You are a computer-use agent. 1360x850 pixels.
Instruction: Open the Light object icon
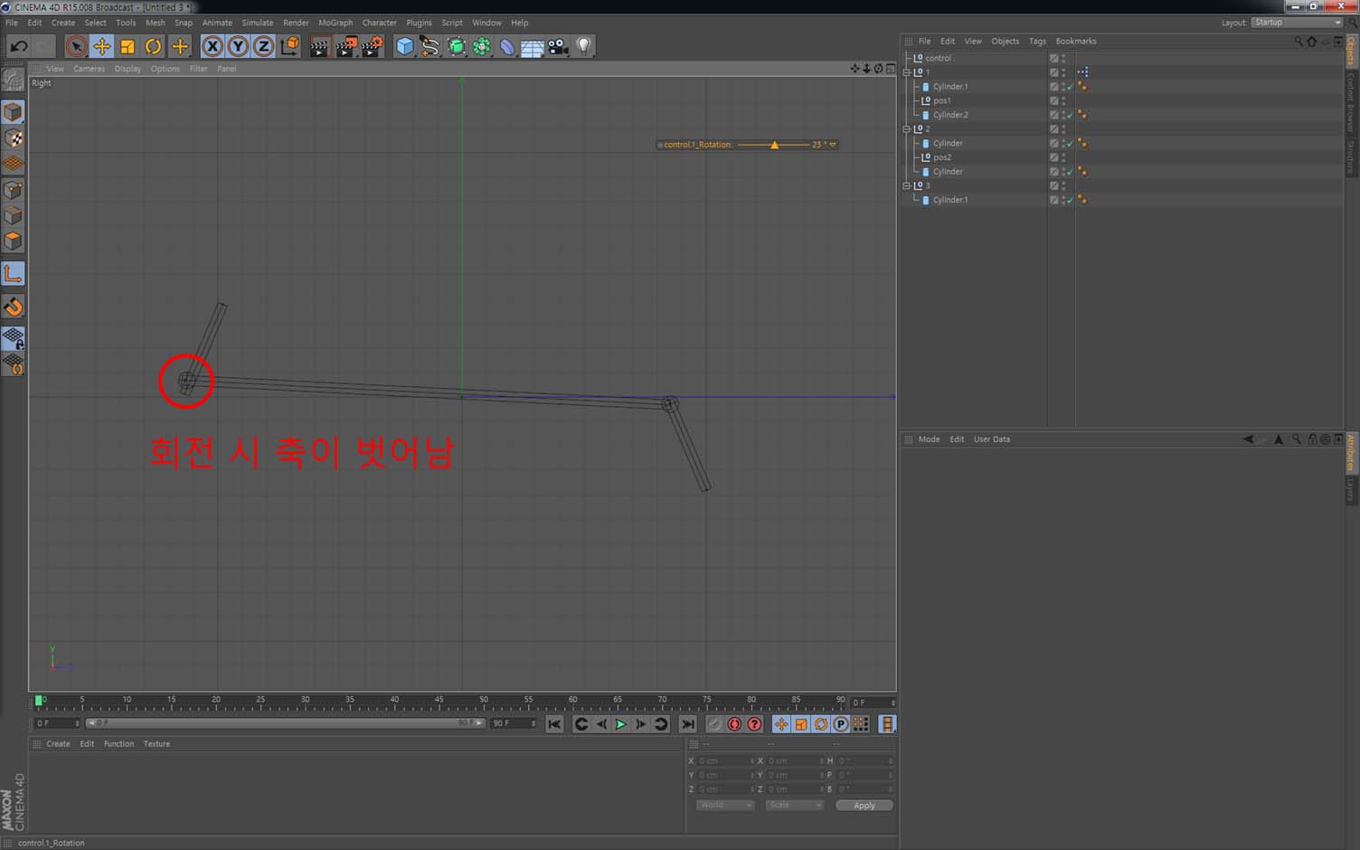coord(584,46)
